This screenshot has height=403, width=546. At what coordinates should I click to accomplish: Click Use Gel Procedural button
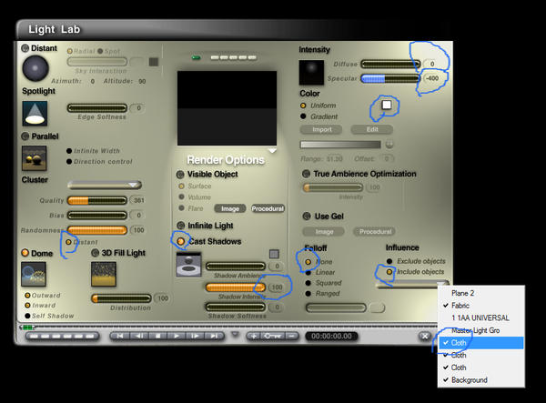(375, 231)
